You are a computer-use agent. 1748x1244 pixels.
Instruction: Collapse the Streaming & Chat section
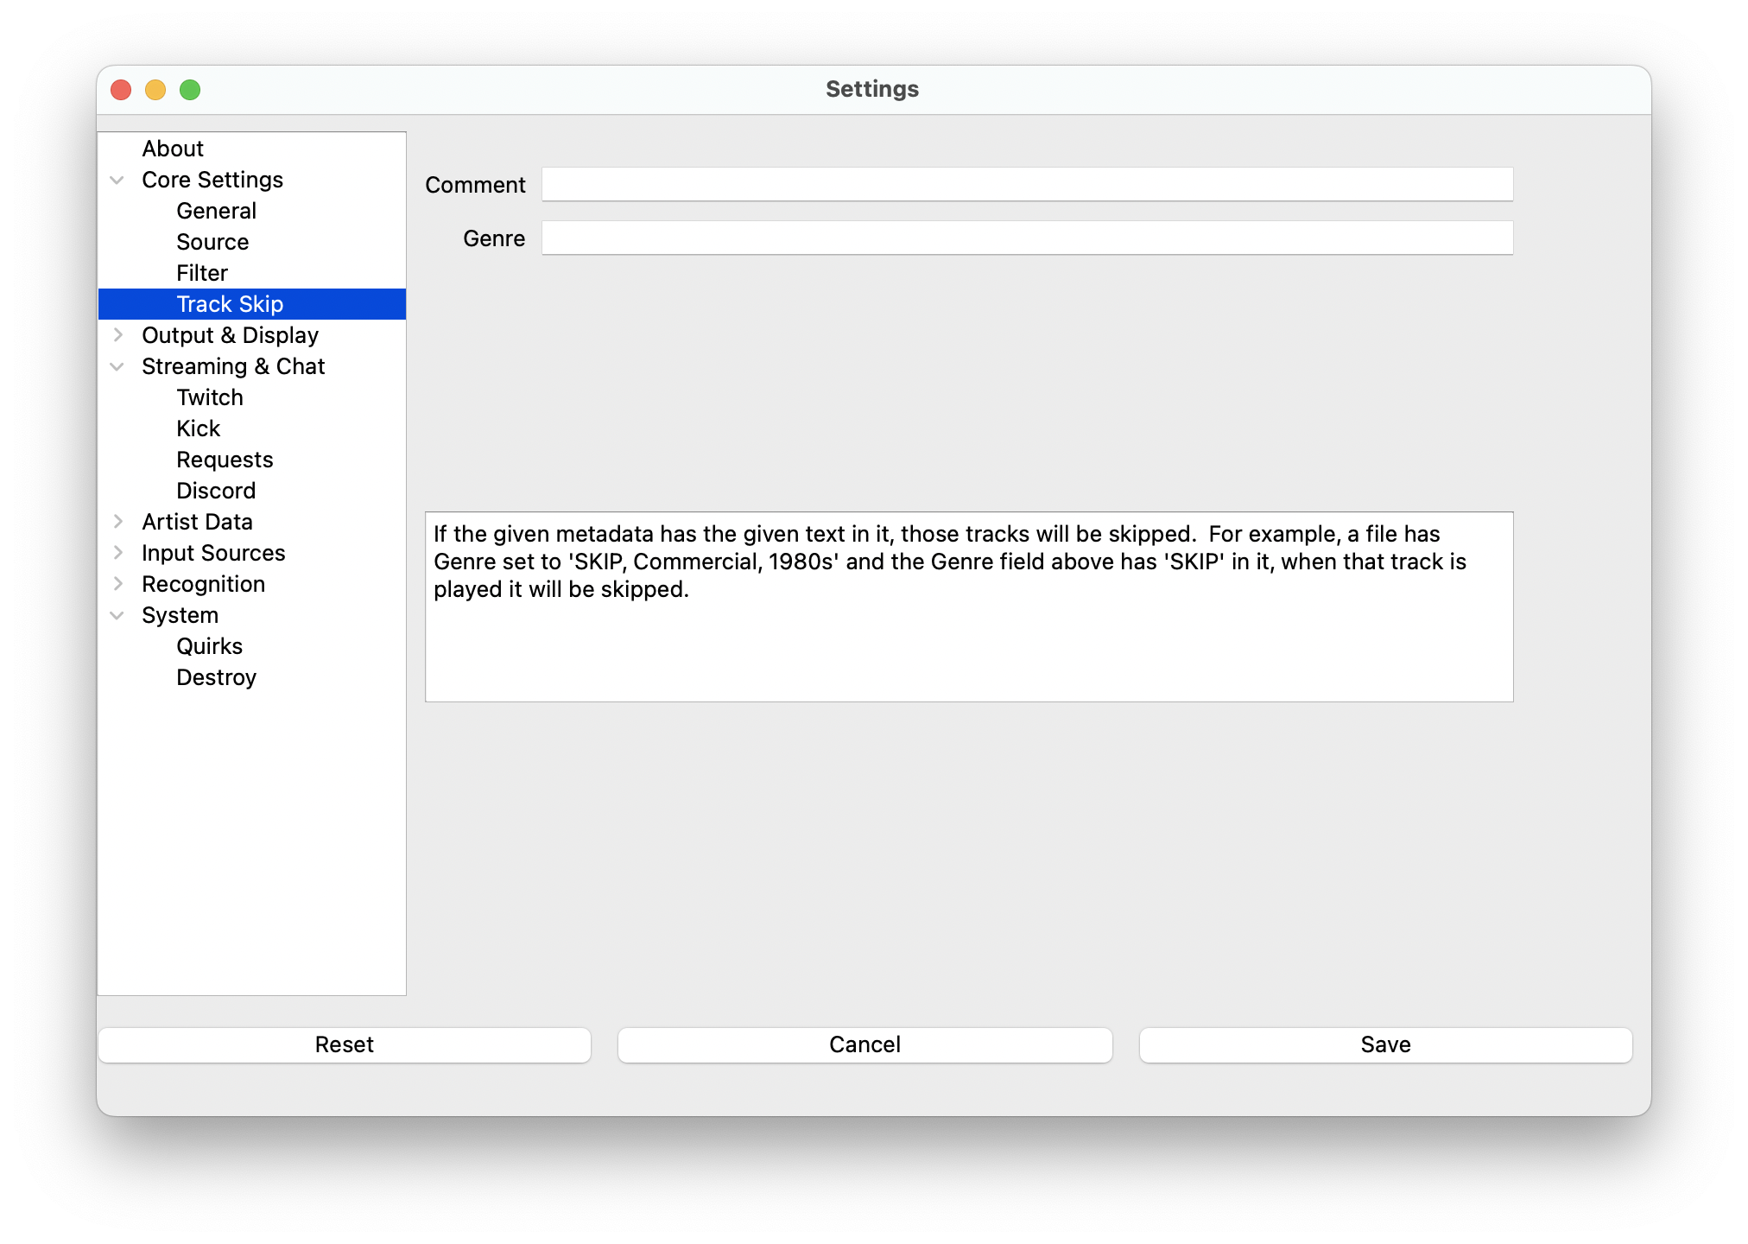[x=117, y=366]
